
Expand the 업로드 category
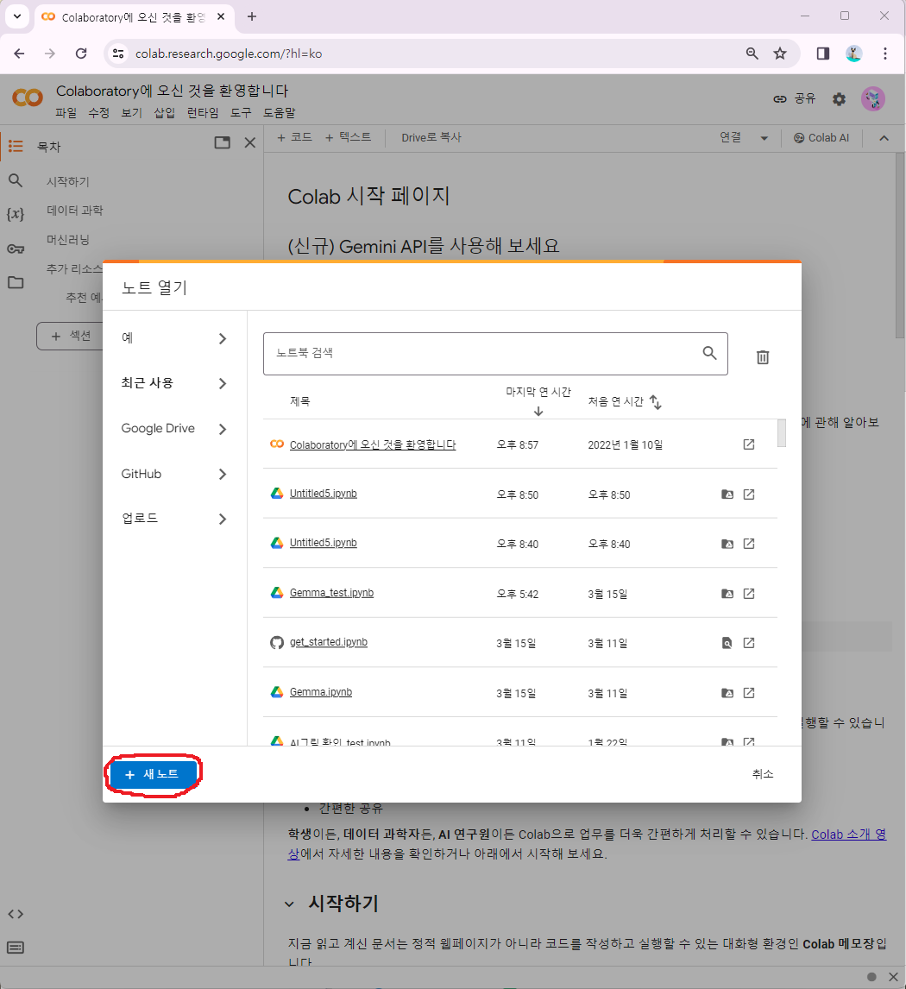pyautogui.click(x=174, y=520)
